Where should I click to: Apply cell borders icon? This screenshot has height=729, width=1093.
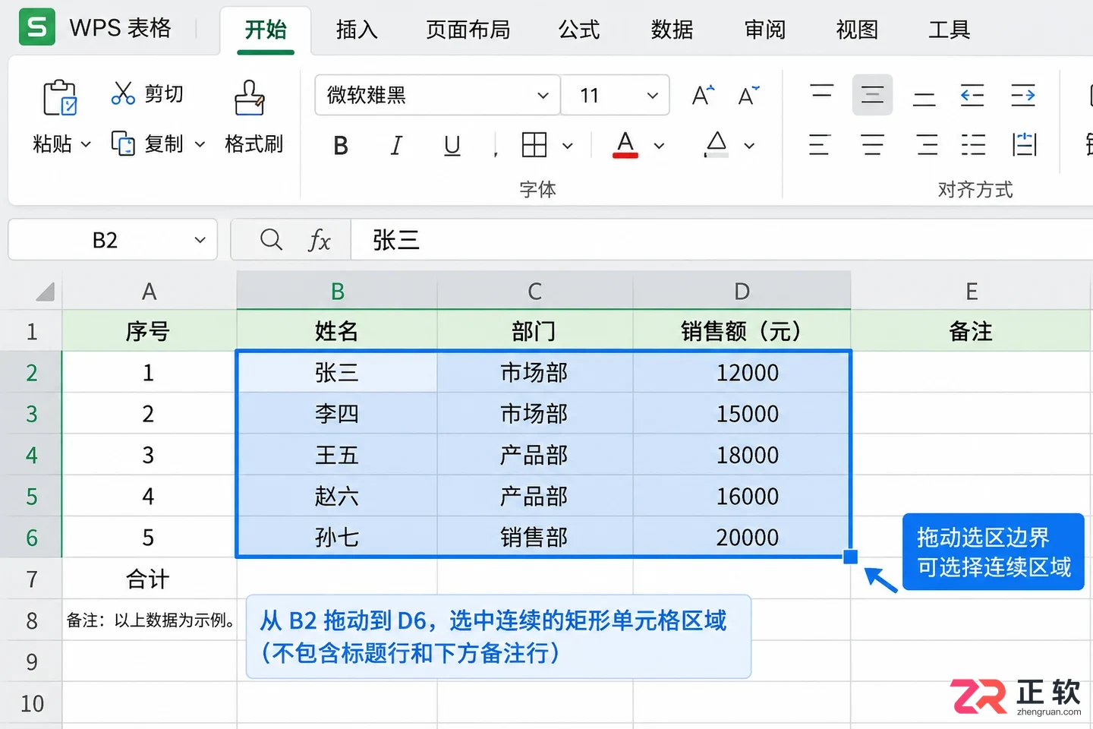pyautogui.click(x=534, y=144)
